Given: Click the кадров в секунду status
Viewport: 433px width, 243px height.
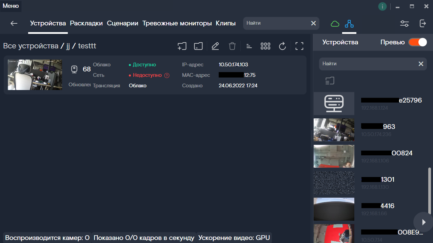Looking at the screenshot, I should (x=144, y=238).
